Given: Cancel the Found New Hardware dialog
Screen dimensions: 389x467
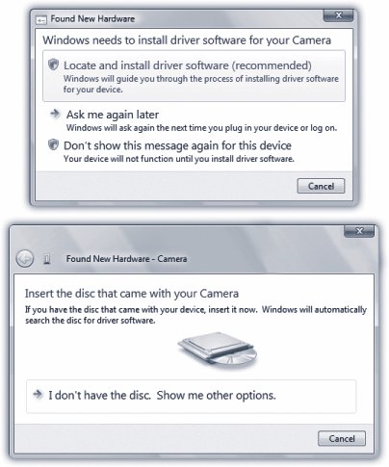Looking at the screenshot, I should 321,186.
